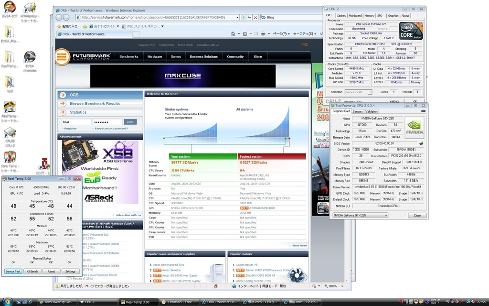Click the XS Bench button in Real Temp

pyautogui.click(x=32, y=272)
